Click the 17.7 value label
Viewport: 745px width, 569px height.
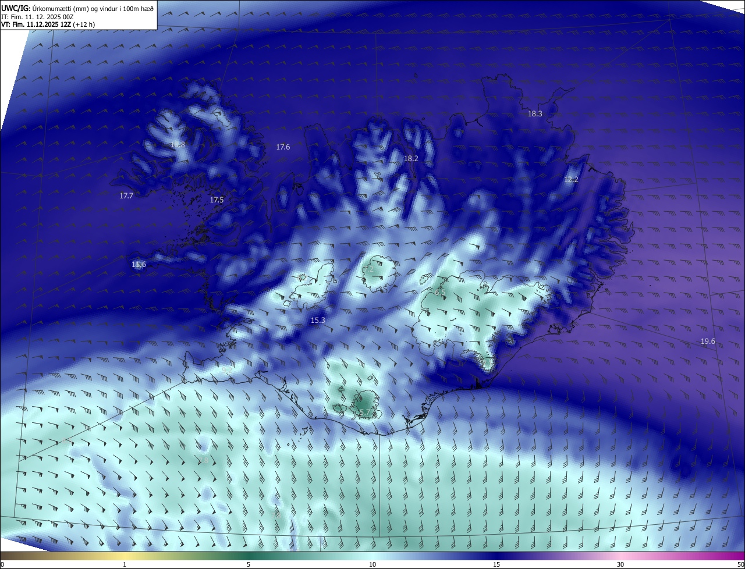[126, 196]
